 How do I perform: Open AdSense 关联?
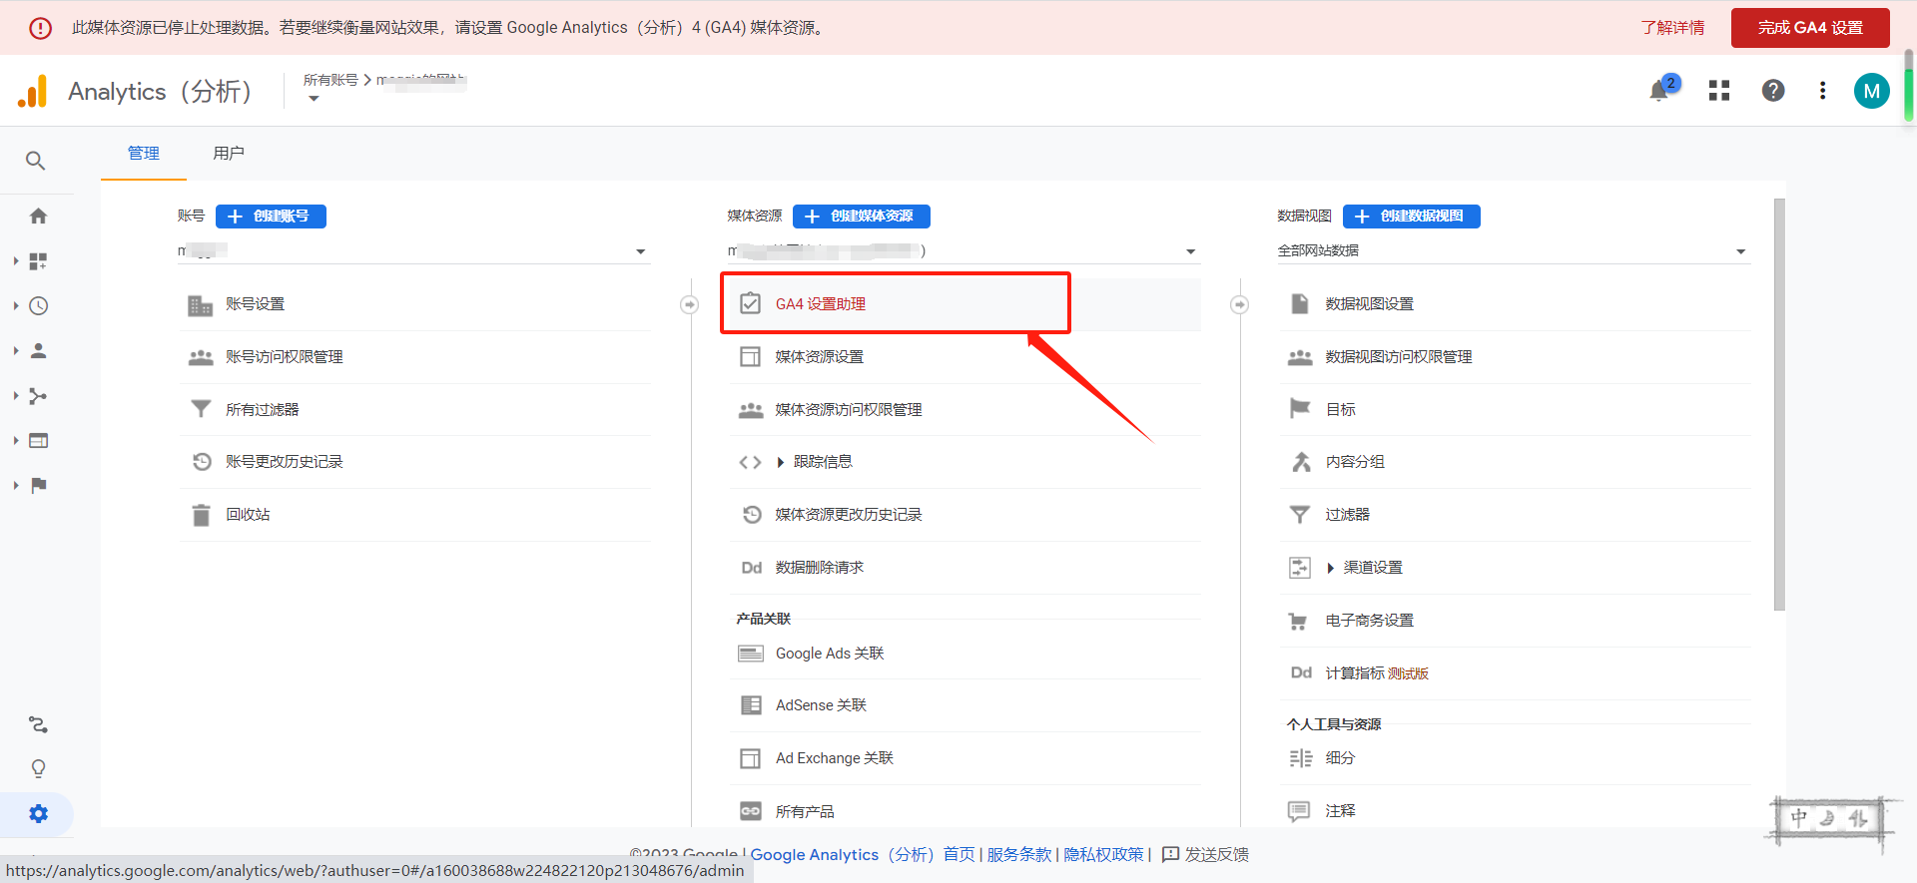coord(964,705)
